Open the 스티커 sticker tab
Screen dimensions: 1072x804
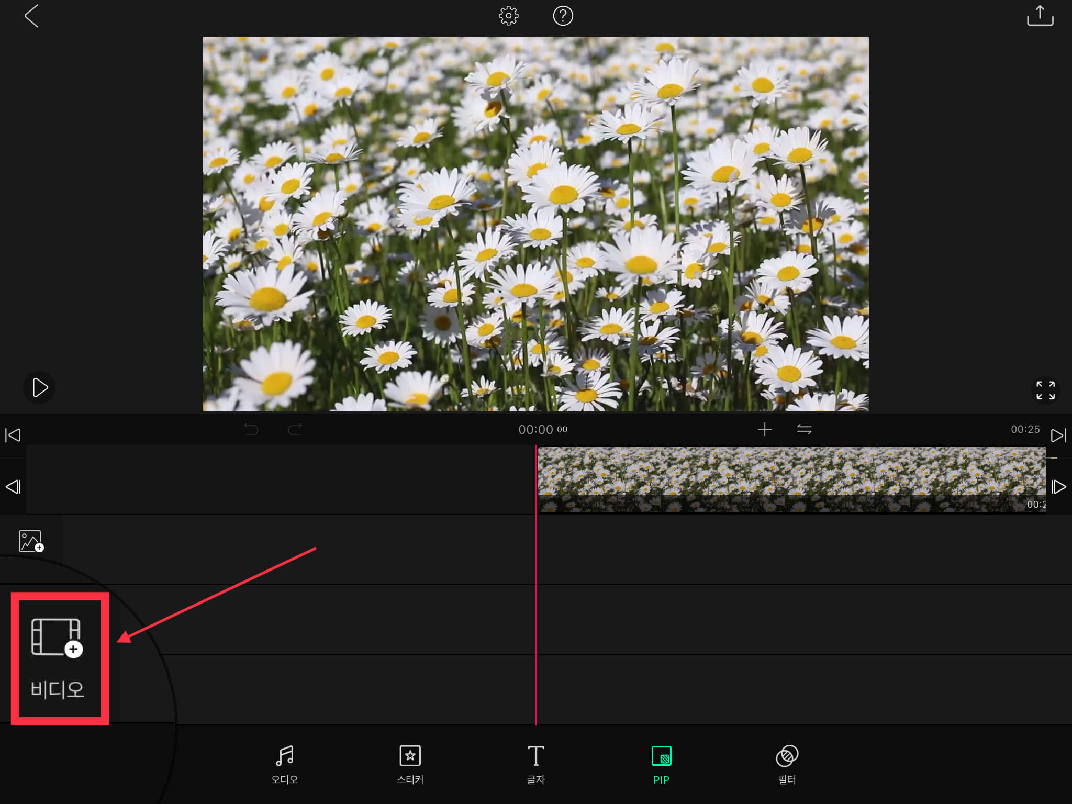tap(410, 764)
